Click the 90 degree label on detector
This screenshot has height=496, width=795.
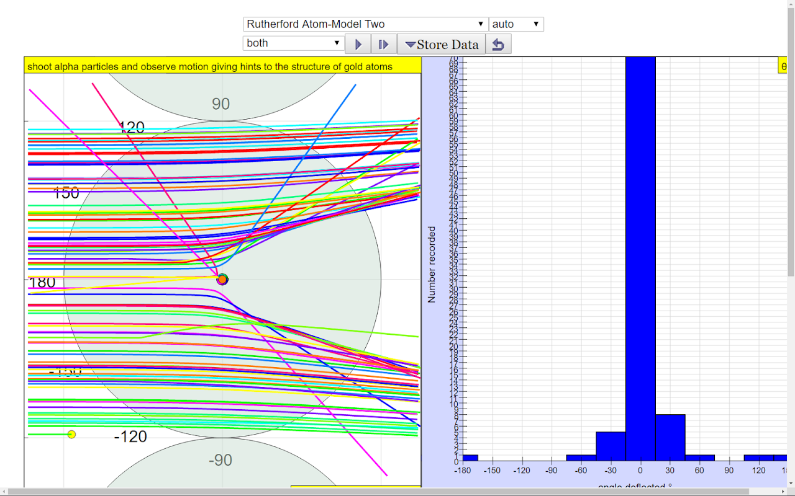(221, 104)
